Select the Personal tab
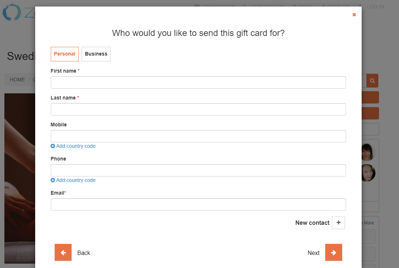 click(65, 54)
